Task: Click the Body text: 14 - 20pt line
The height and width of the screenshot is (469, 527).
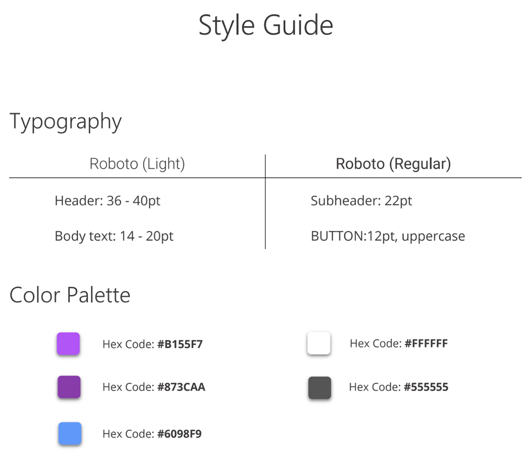Action: point(114,236)
